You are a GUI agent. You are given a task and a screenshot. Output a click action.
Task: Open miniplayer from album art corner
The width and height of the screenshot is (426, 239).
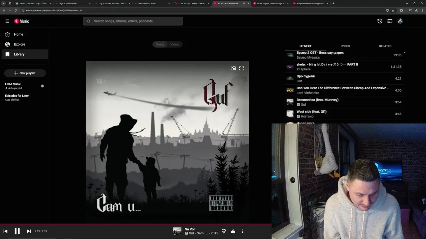click(233, 68)
